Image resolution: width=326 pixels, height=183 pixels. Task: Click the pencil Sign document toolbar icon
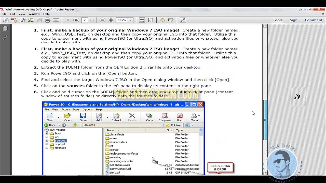coord(22,20)
